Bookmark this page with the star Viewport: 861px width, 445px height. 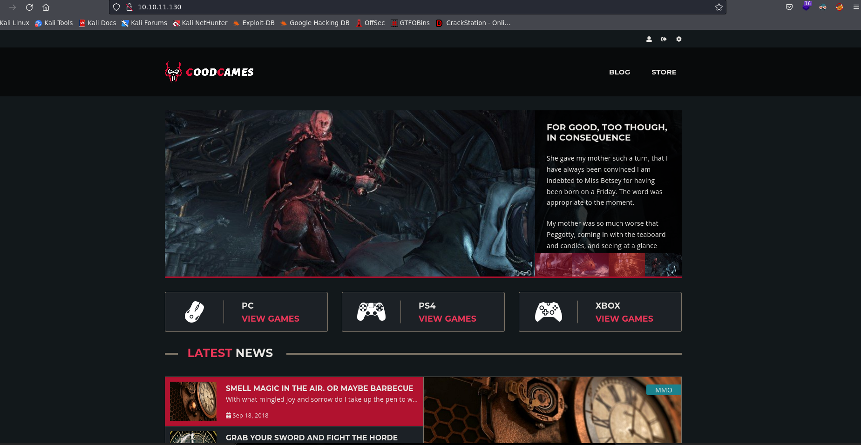719,7
